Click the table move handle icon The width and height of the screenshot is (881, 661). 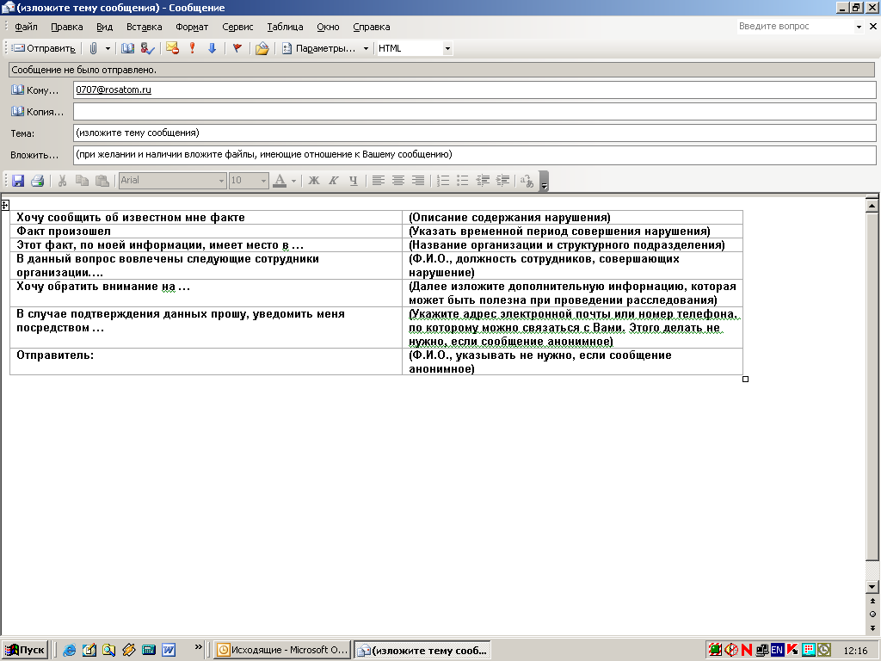[x=5, y=205]
